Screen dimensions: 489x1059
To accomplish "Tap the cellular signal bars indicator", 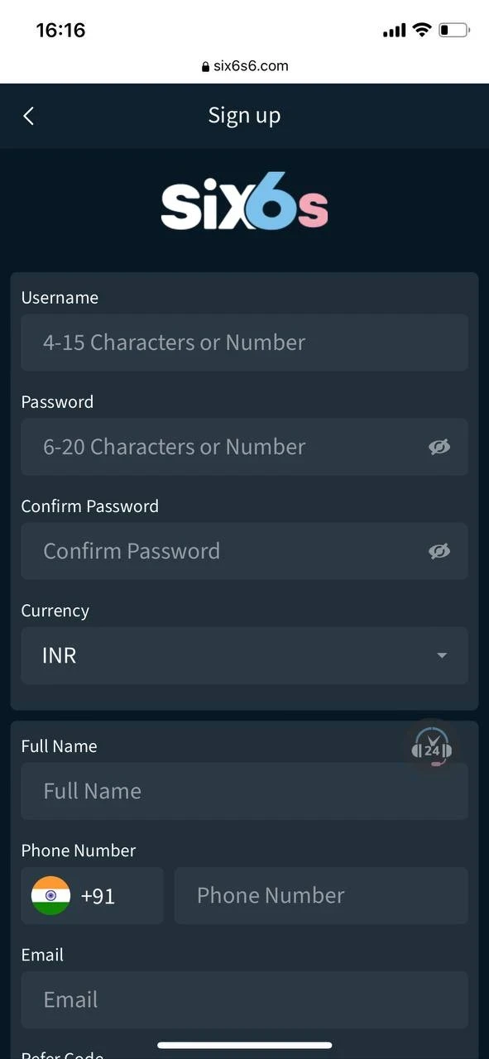I will 395,29.
